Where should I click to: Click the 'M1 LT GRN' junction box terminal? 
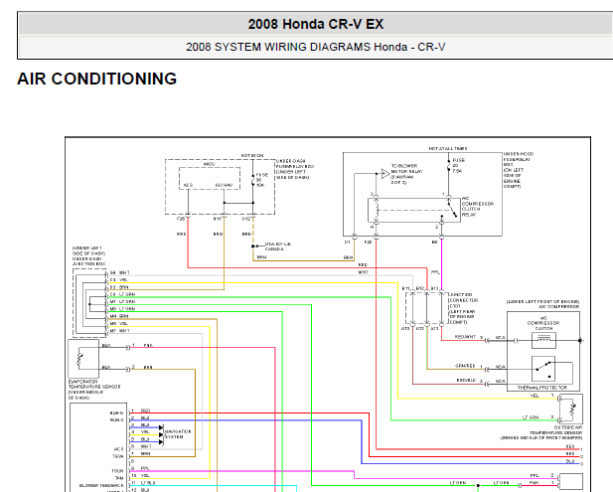[122, 301]
